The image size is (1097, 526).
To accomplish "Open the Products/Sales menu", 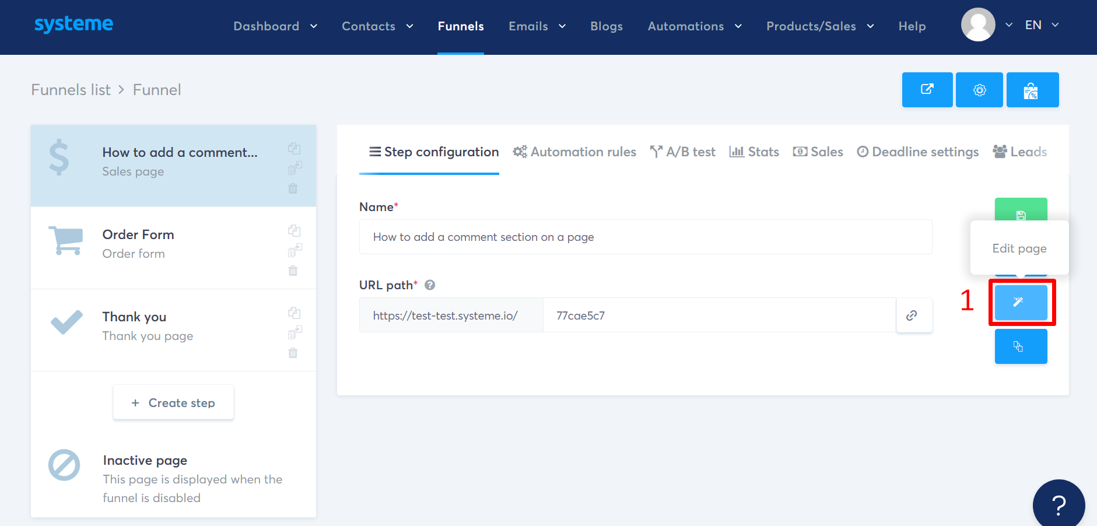I will pyautogui.click(x=819, y=26).
